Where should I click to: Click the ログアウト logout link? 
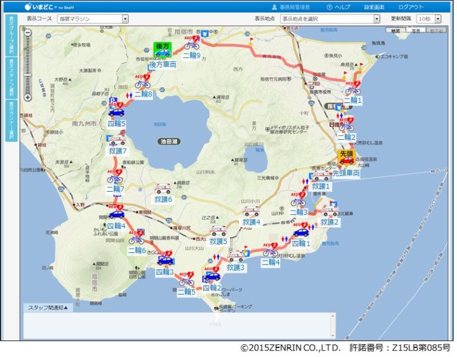[x=411, y=7]
